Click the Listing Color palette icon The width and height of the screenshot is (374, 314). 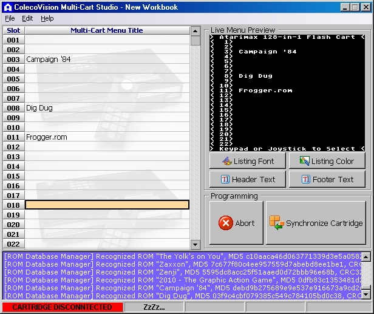pyautogui.click(x=304, y=162)
